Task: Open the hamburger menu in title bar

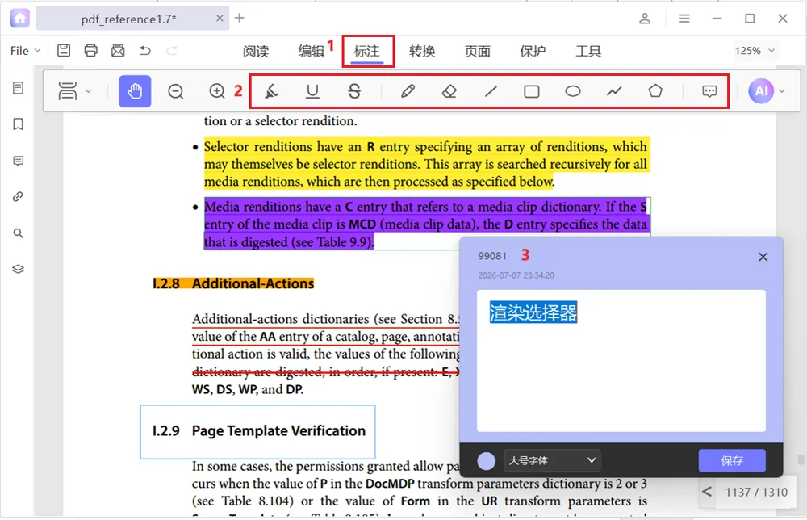Action: [684, 19]
